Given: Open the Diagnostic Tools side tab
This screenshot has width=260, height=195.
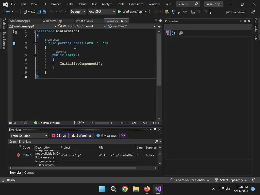Looking at the screenshot, I should pyautogui.click(x=256, y=29).
